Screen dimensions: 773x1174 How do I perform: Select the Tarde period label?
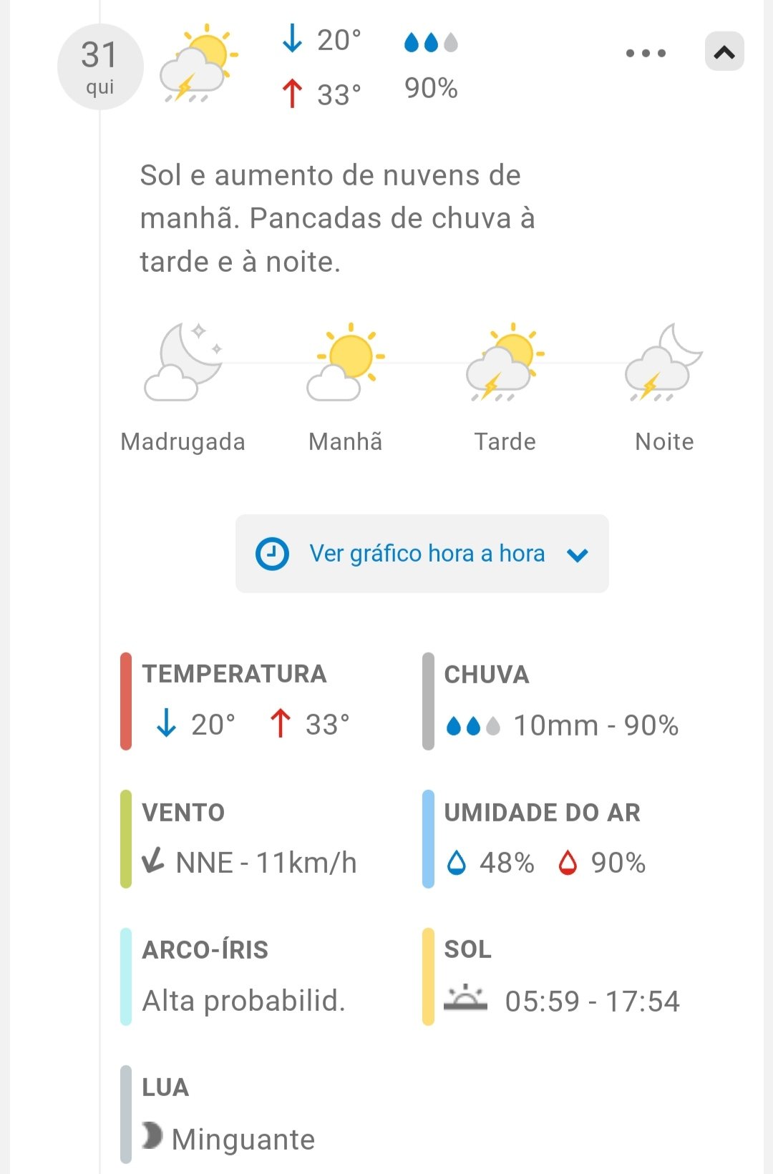(505, 442)
